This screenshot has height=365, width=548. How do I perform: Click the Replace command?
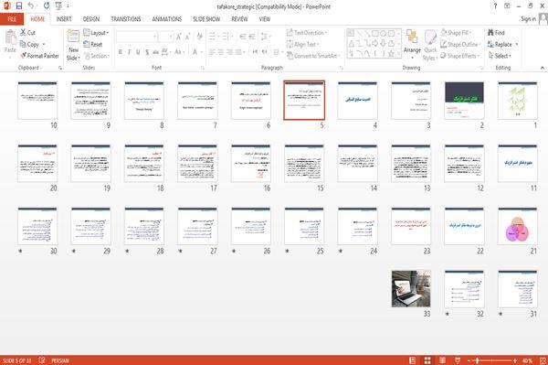[x=501, y=44]
